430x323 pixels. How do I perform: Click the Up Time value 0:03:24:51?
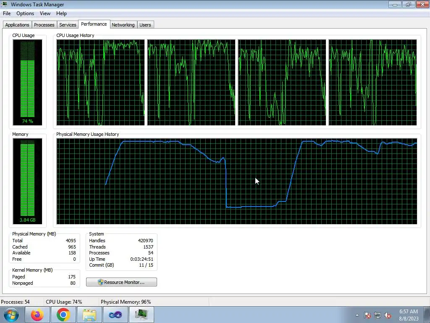(142, 259)
